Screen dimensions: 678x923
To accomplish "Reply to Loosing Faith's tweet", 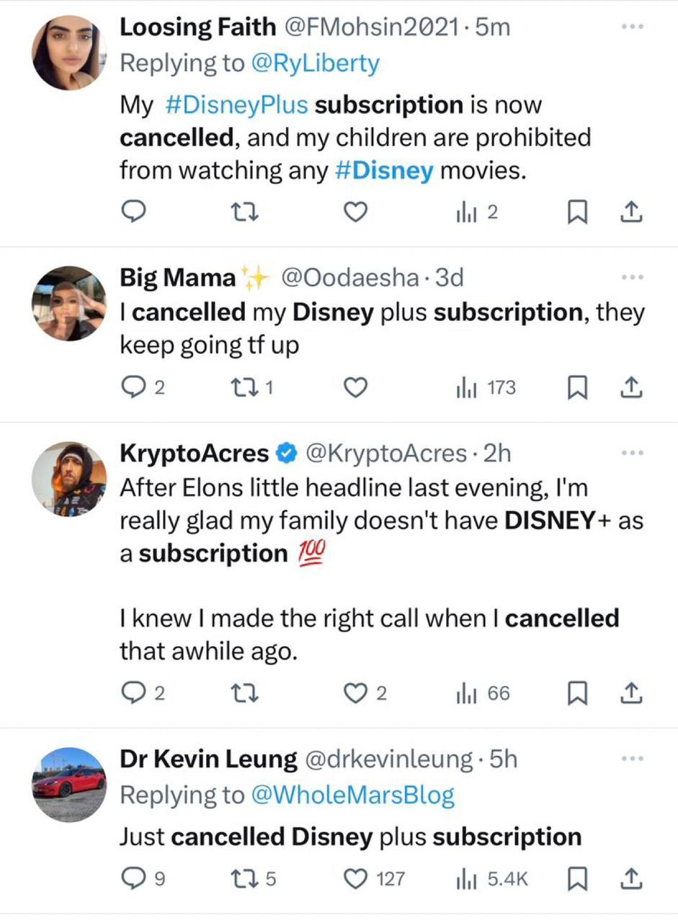I will [x=133, y=212].
